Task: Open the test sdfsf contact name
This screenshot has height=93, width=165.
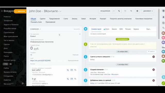Action: (36, 70)
